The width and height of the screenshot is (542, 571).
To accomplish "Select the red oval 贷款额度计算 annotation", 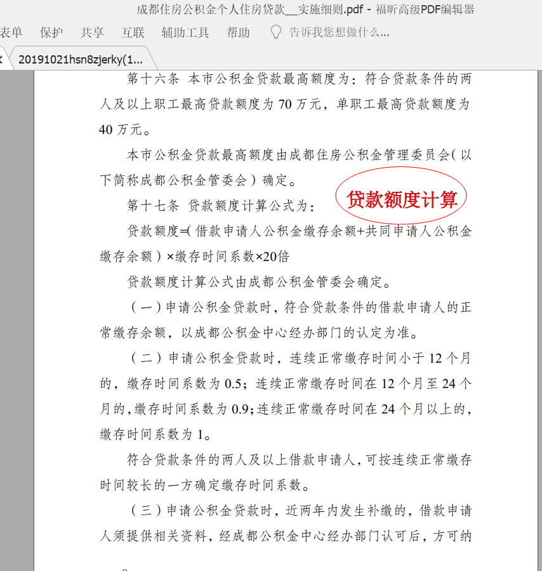I will coord(401,199).
